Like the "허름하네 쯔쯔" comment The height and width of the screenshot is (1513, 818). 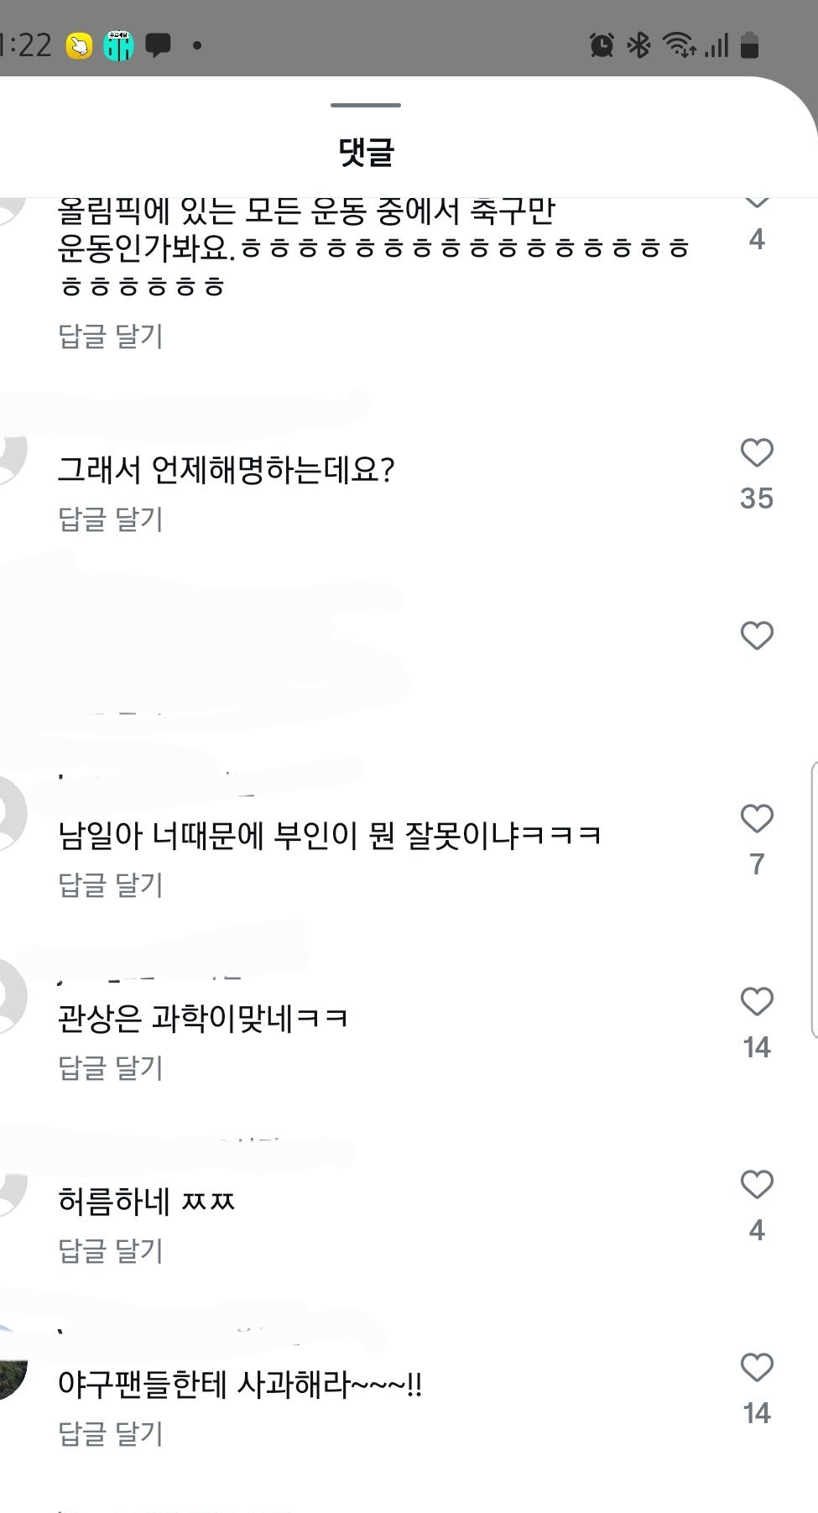coord(758,1185)
